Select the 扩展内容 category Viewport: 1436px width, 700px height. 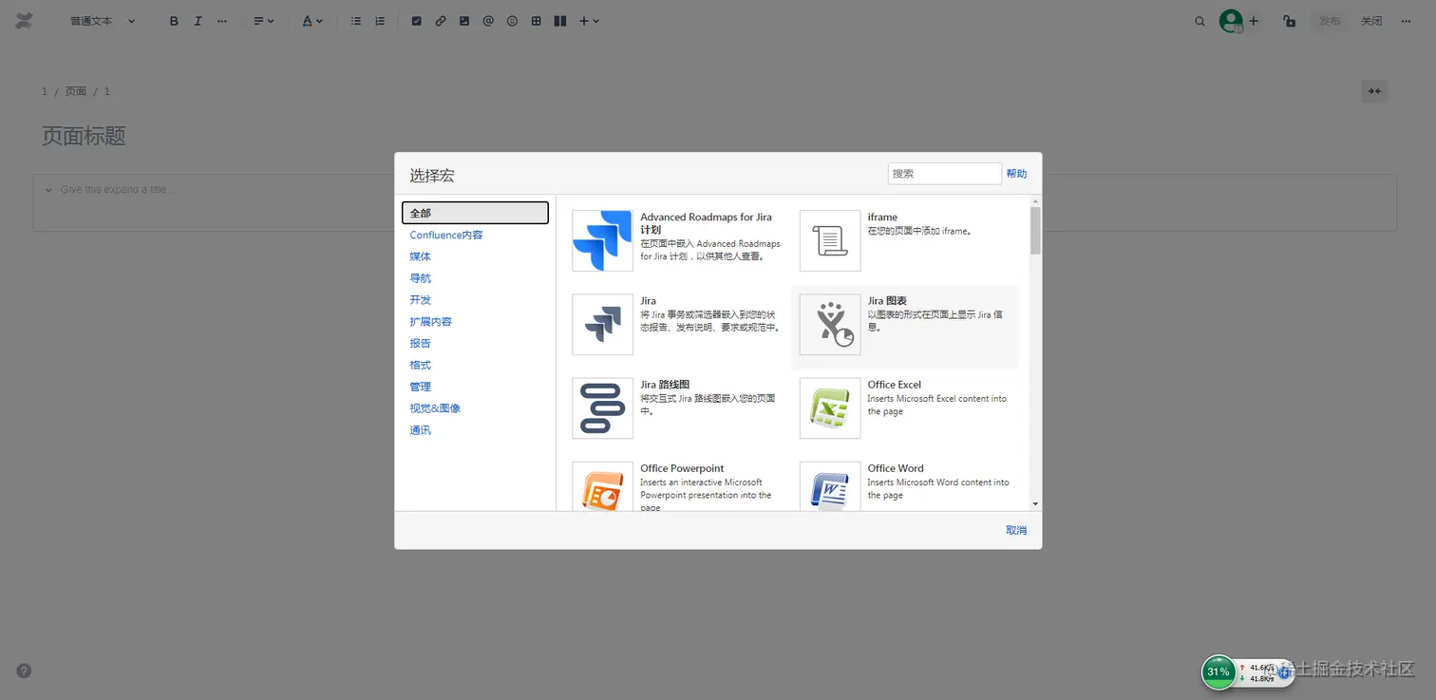click(x=431, y=322)
